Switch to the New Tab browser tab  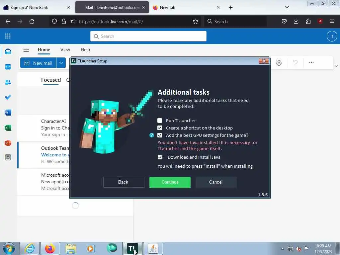coord(187,8)
